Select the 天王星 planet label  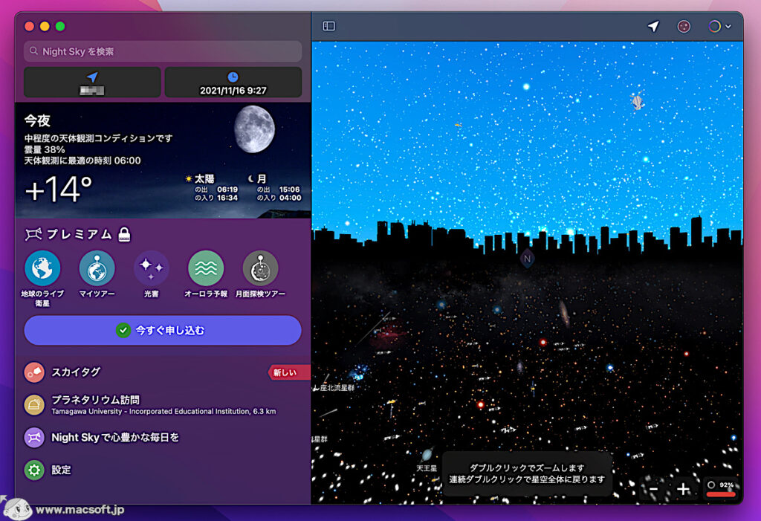point(427,468)
